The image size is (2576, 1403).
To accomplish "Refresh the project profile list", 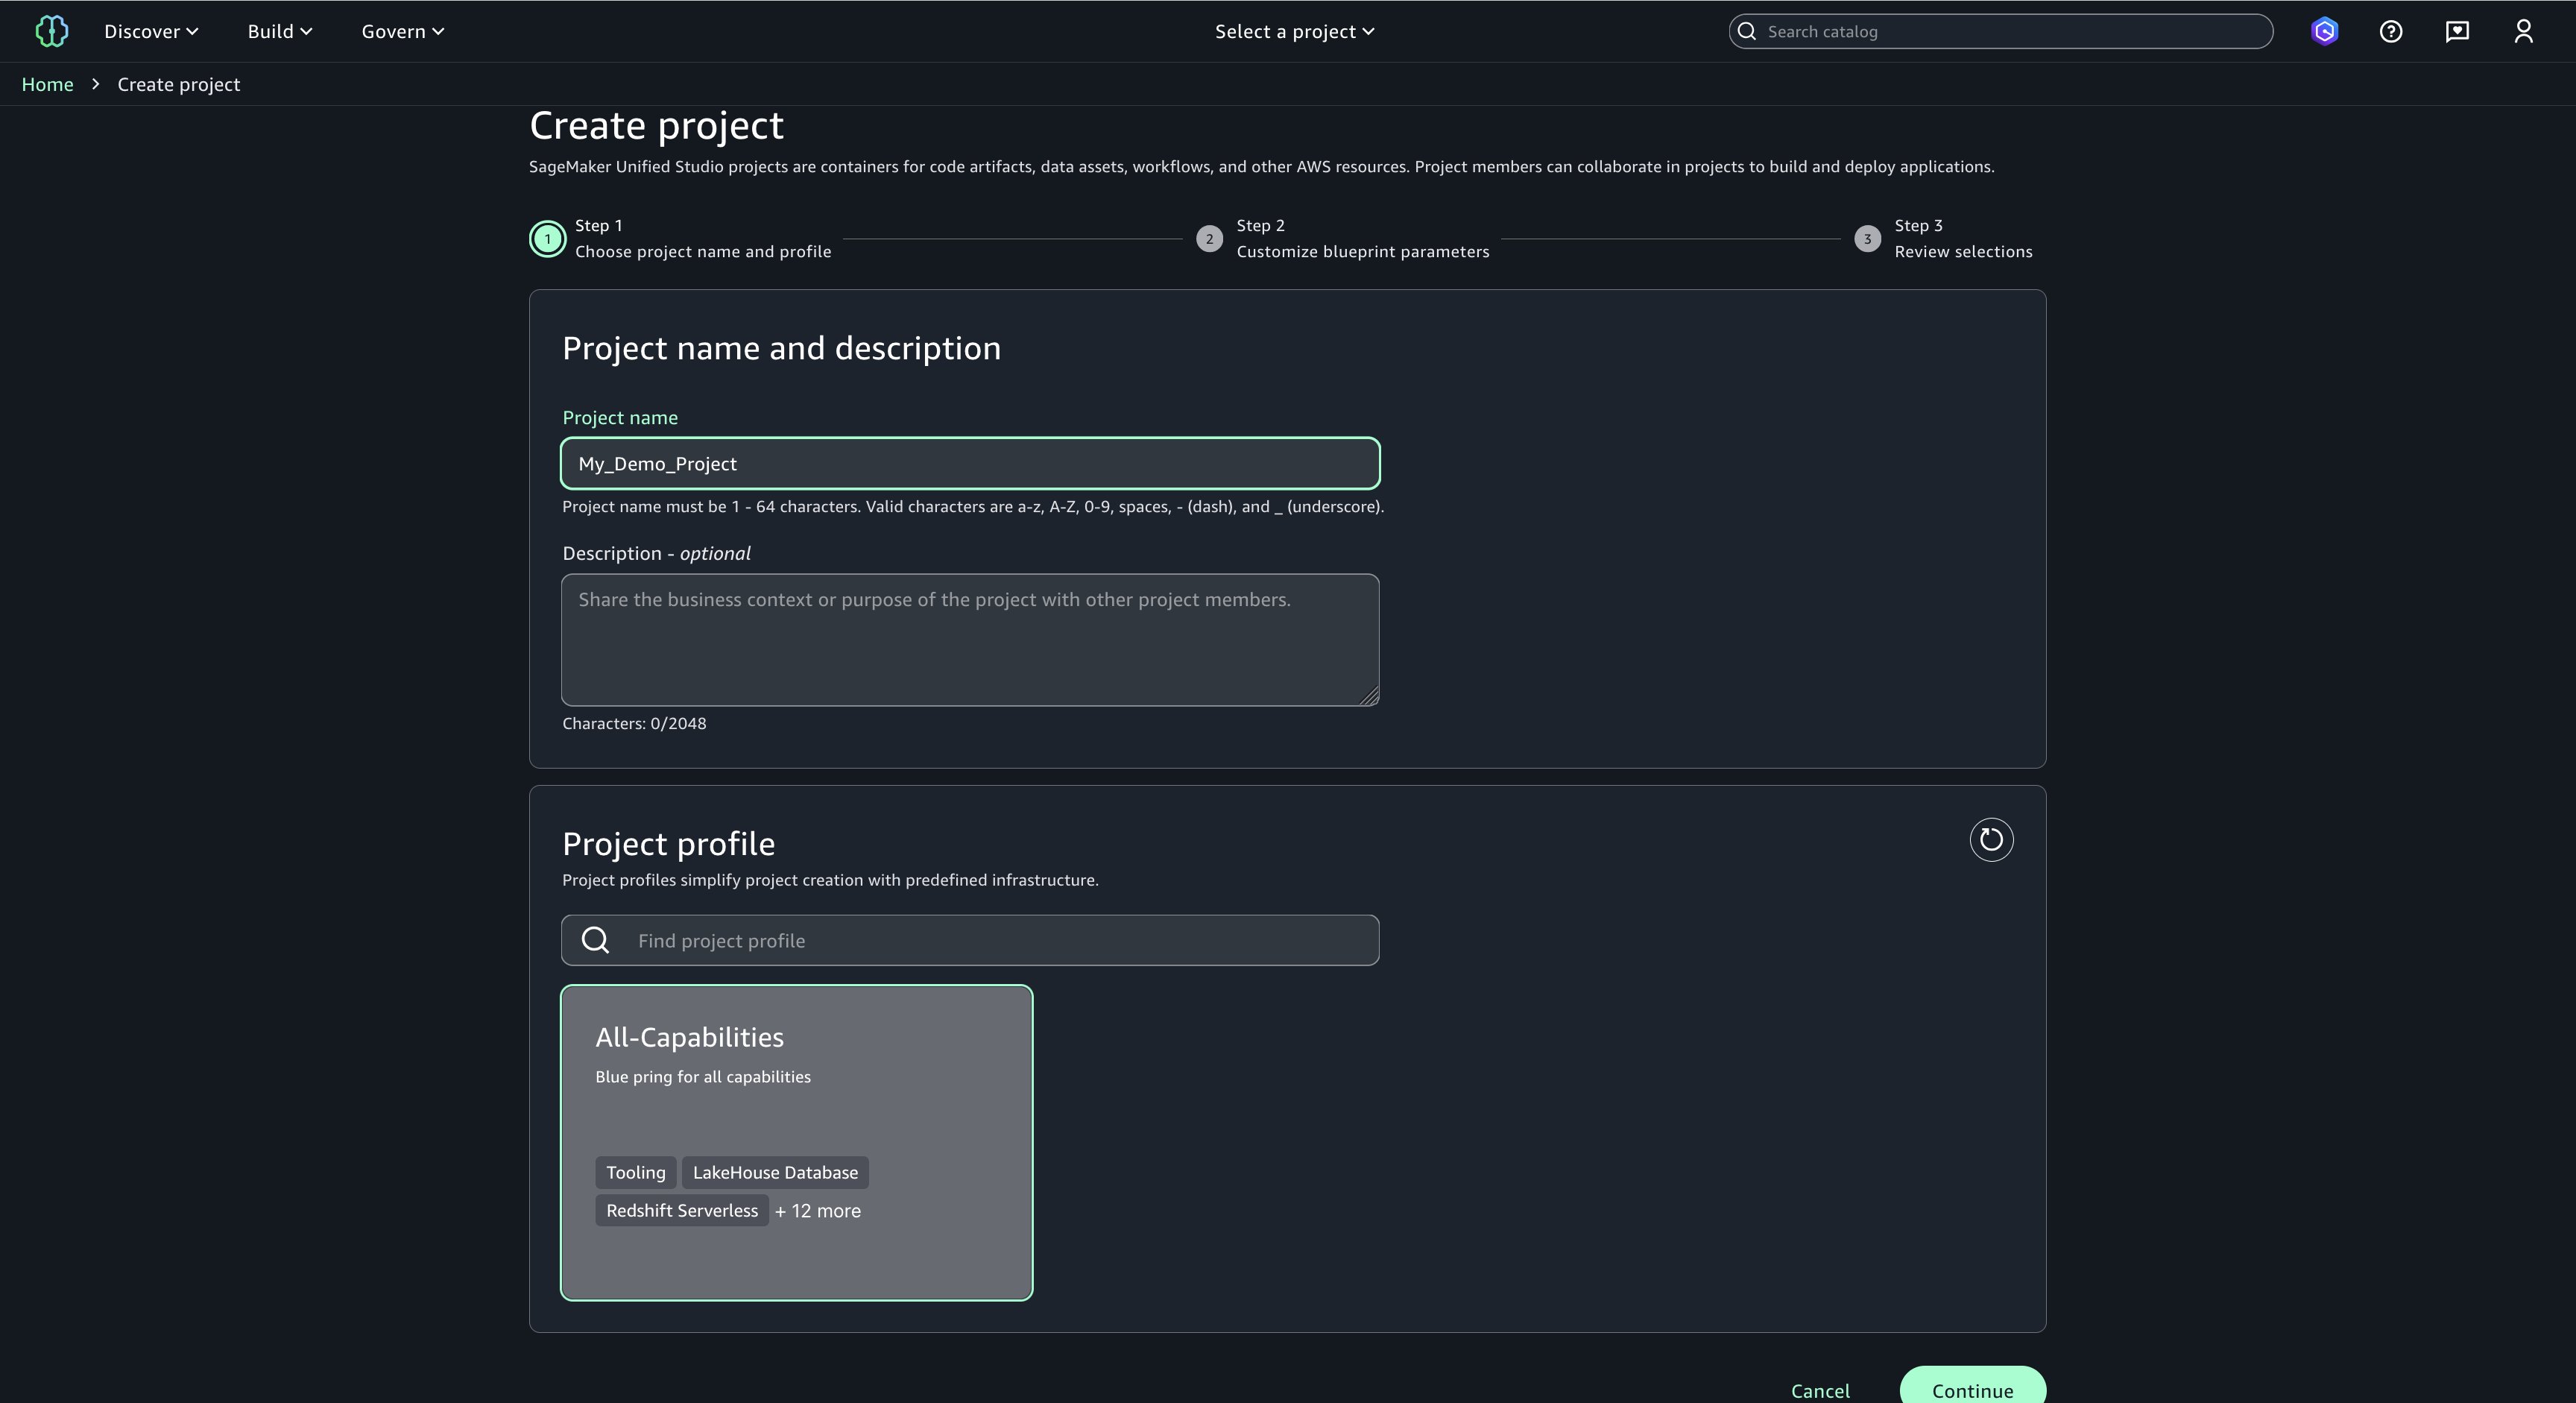I will 1990,839.
